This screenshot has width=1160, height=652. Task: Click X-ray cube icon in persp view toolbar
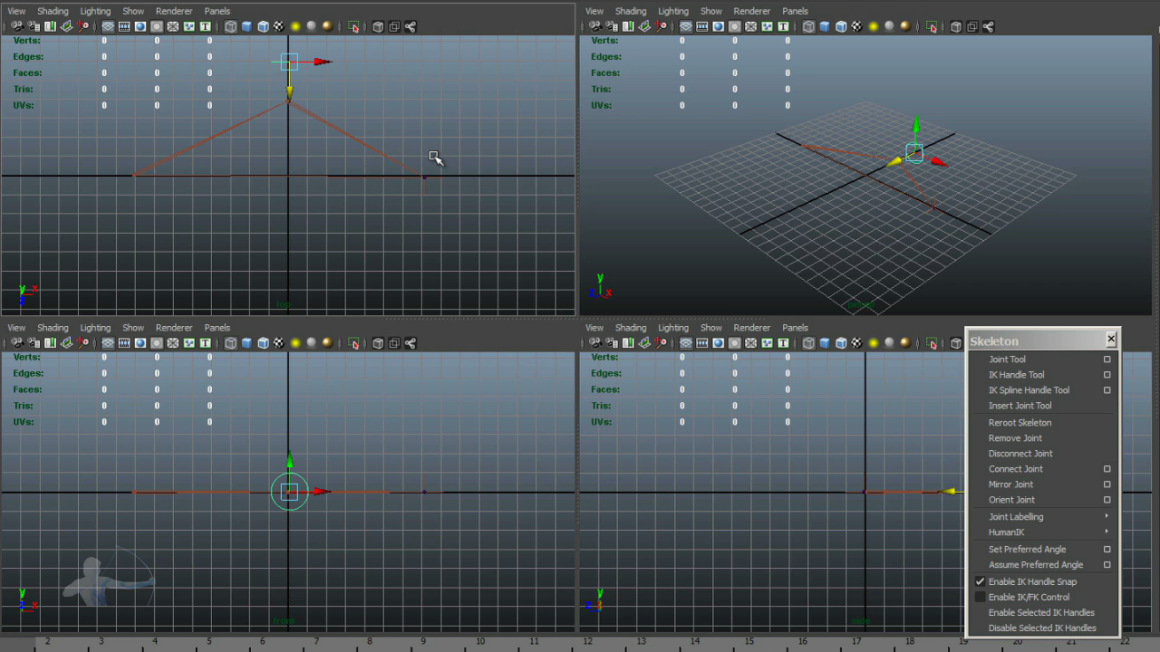tap(956, 26)
